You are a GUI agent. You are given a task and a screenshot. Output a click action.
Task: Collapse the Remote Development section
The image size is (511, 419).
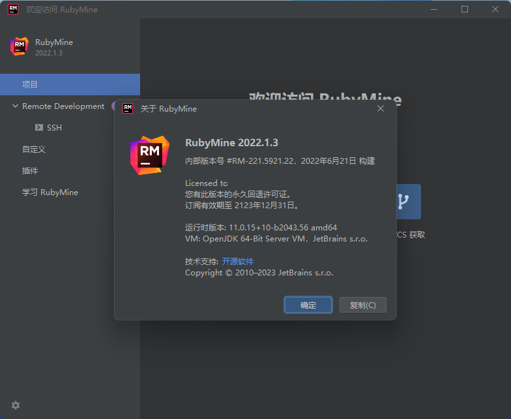click(x=15, y=106)
